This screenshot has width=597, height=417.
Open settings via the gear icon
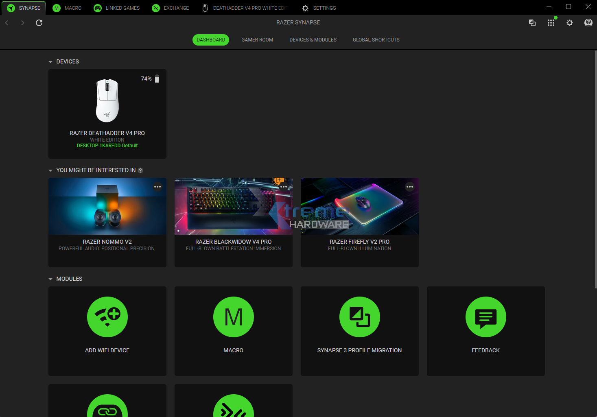click(x=570, y=23)
